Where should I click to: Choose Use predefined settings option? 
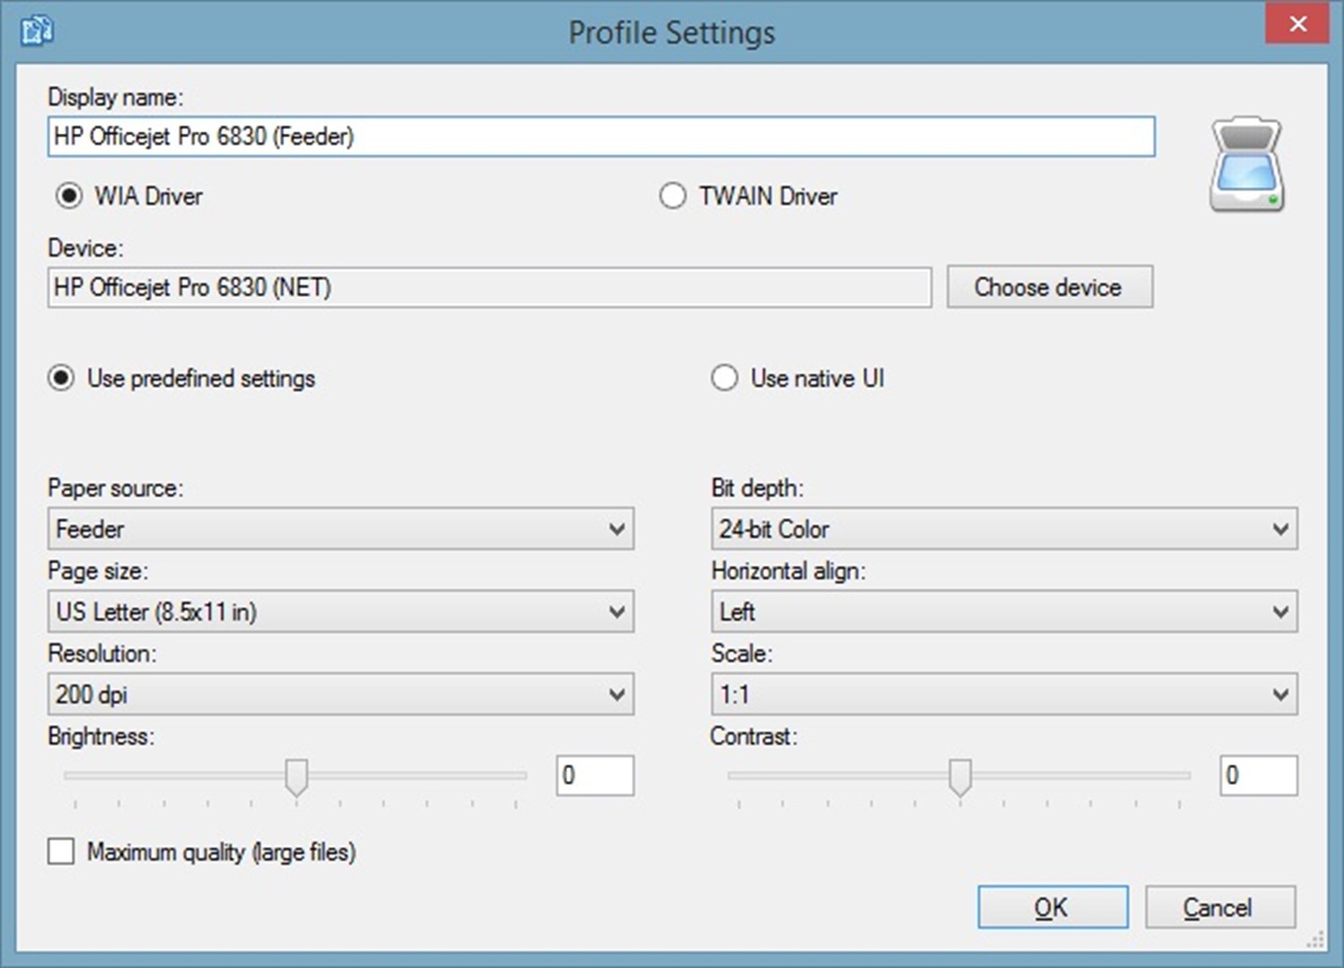pyautogui.click(x=61, y=378)
